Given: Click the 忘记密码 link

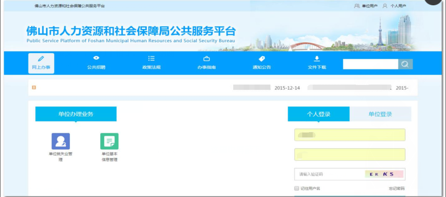Looking at the screenshot, I should coord(397,189).
